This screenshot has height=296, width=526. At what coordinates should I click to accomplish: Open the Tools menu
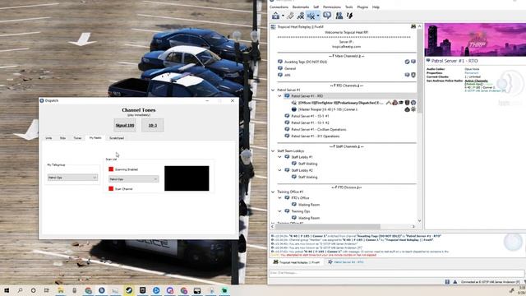pos(349,7)
